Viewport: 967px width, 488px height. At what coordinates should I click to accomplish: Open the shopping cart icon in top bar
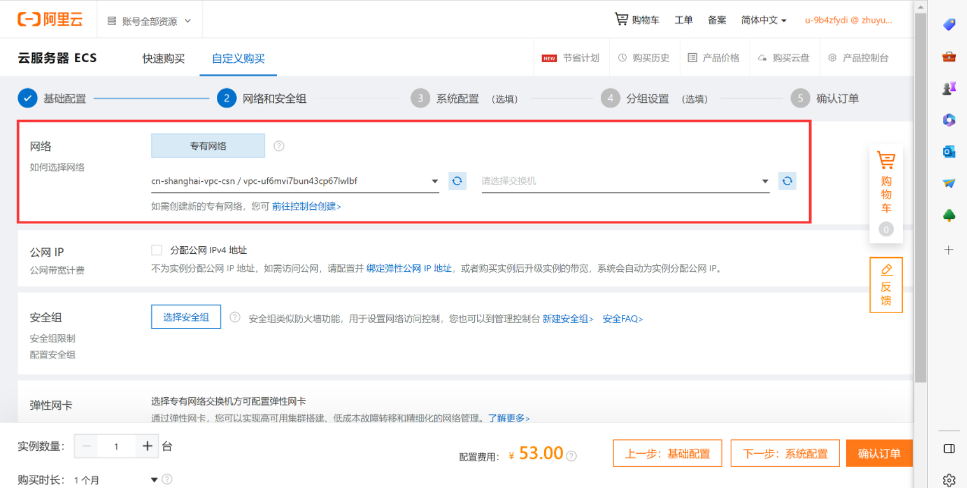click(x=621, y=19)
